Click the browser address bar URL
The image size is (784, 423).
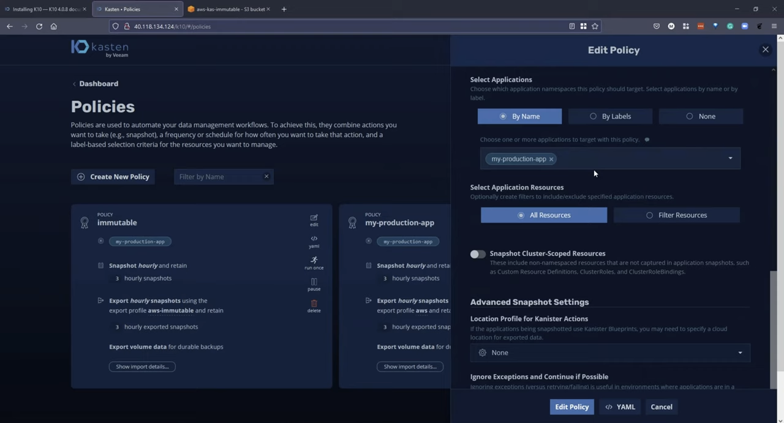[172, 26]
